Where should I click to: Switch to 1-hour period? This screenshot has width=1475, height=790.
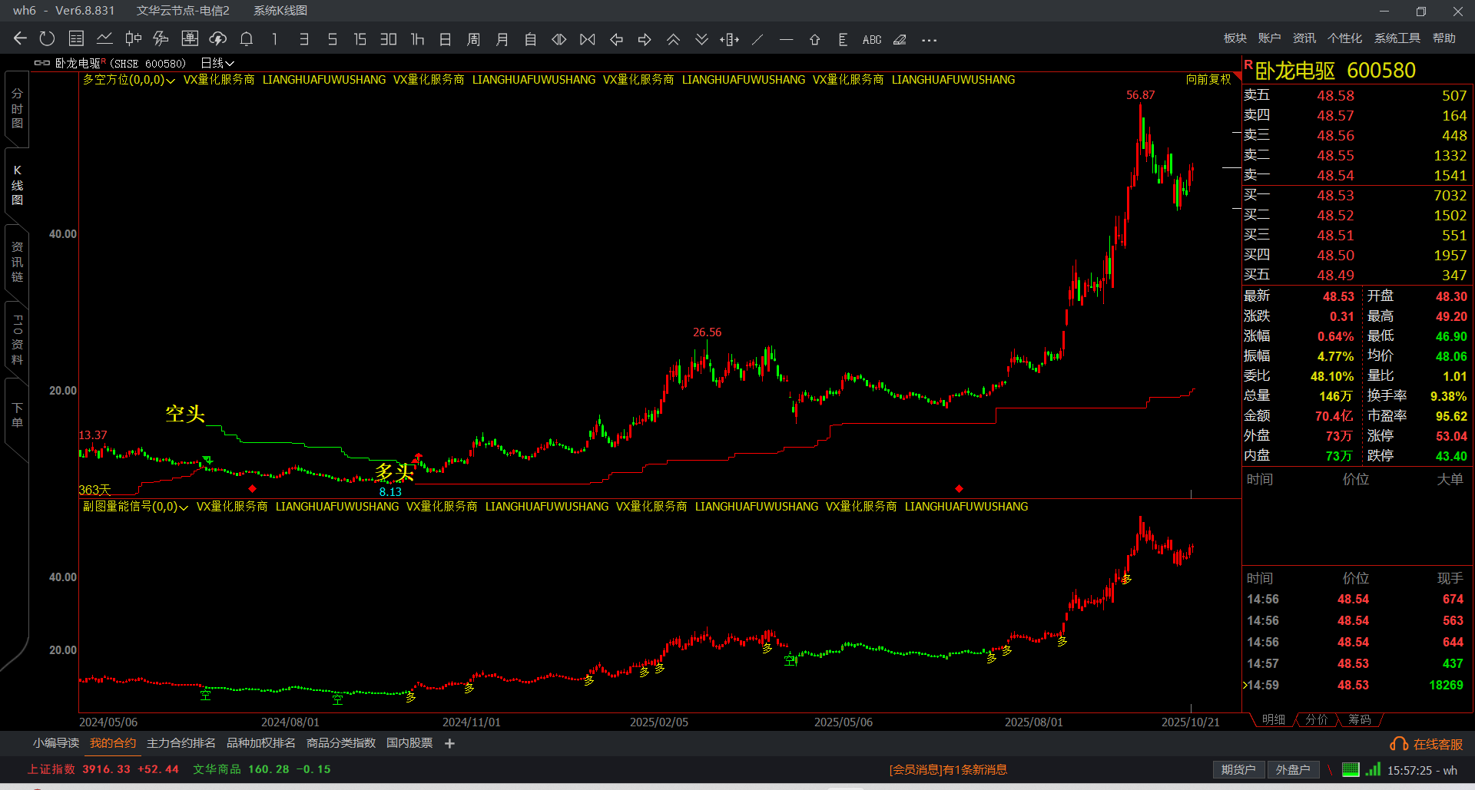417,39
